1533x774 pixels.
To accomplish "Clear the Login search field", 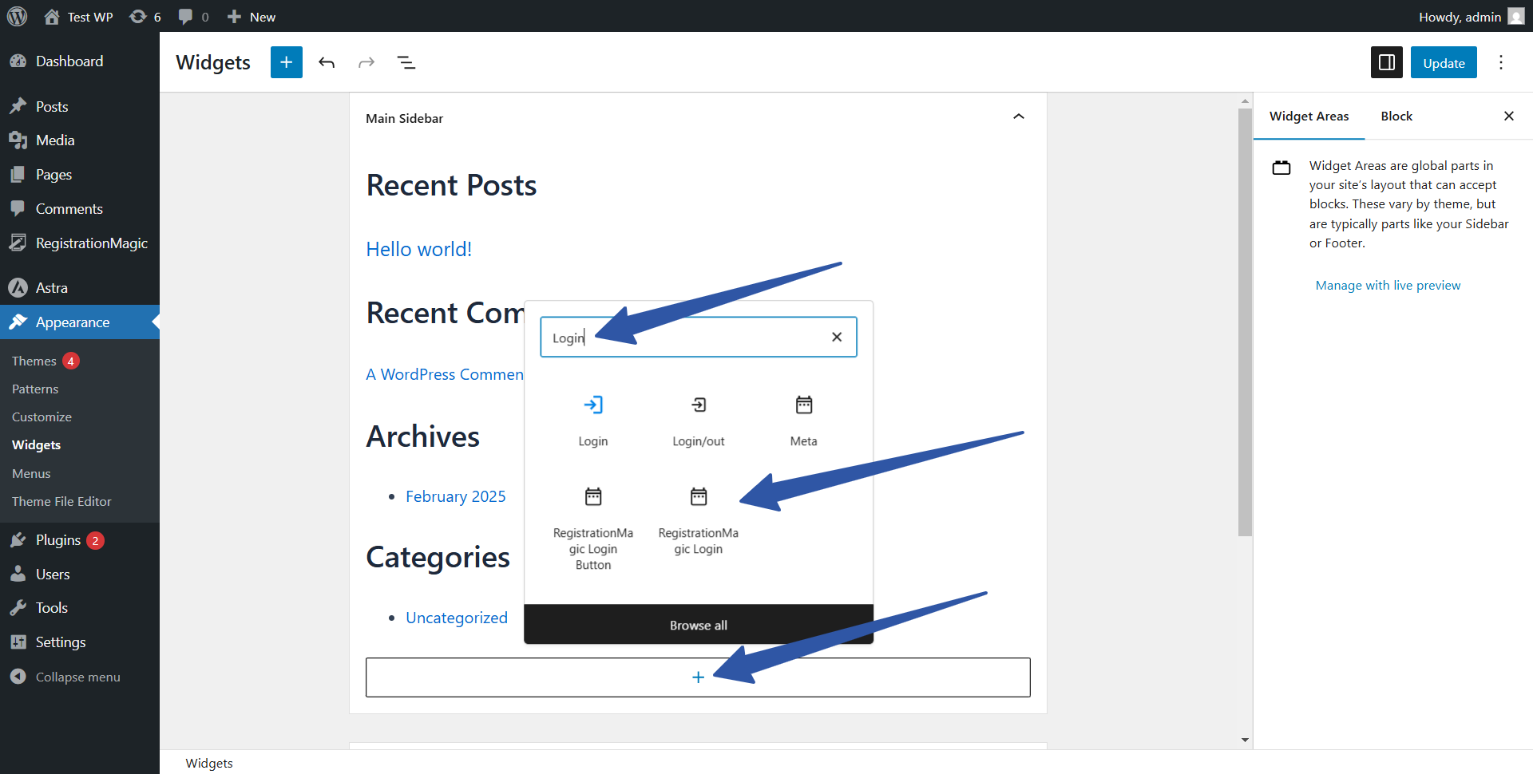I will [x=836, y=338].
